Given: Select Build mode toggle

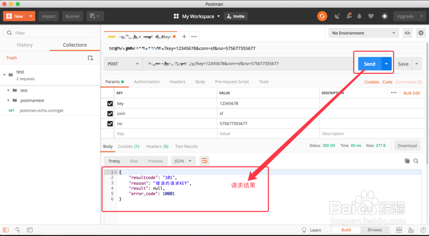Looking at the screenshot, I should click(x=346, y=230).
